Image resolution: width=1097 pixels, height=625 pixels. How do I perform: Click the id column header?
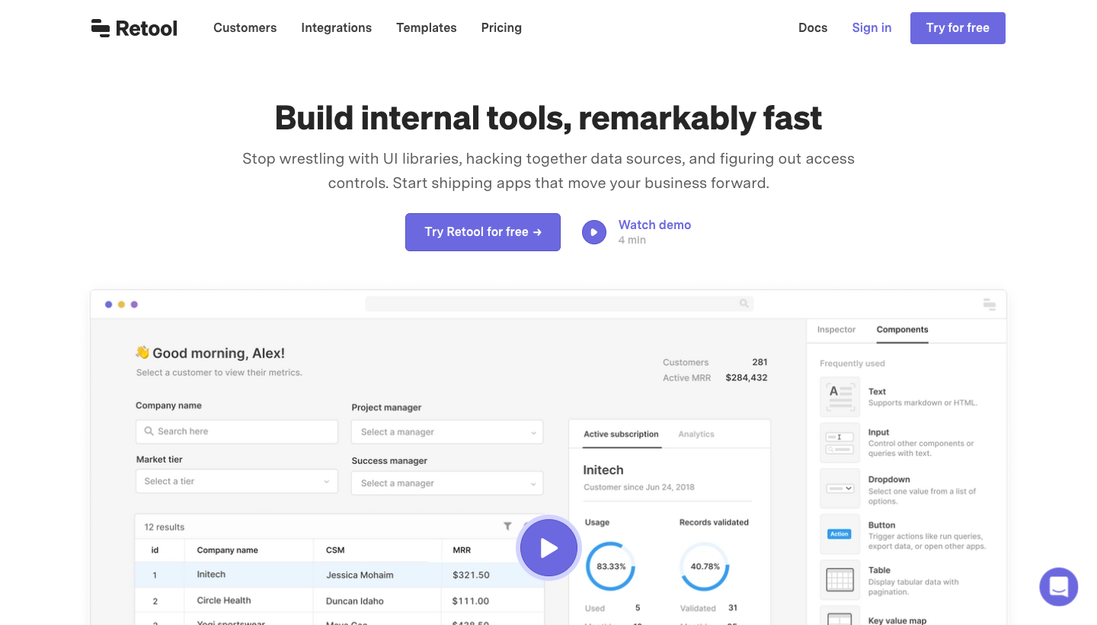(x=155, y=550)
